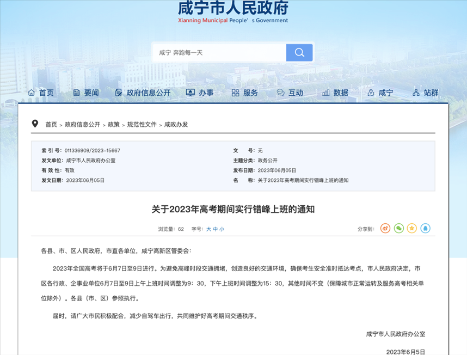The height and width of the screenshot is (355, 467).
Task: Click the 规范性文件 breadcrumb link
Action: click(x=142, y=125)
